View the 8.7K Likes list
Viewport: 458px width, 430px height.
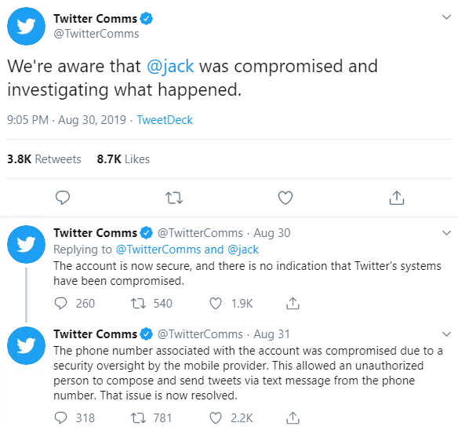click(x=123, y=159)
